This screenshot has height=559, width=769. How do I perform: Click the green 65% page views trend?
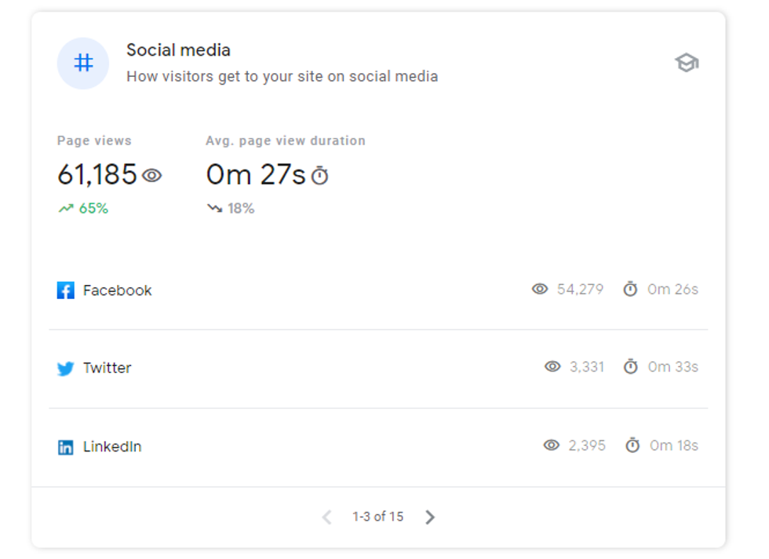click(84, 208)
